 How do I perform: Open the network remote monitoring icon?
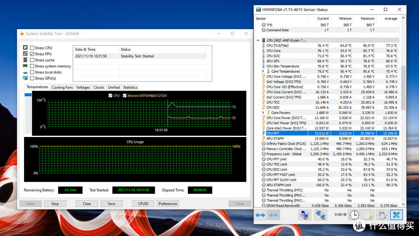(x=320, y=215)
